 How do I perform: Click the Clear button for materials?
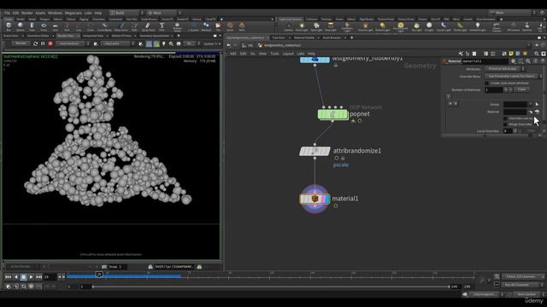point(521,90)
